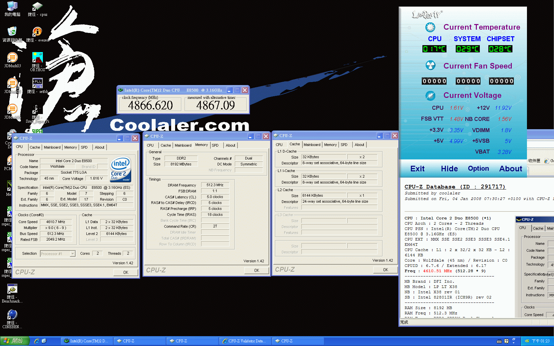This screenshot has height=346, width=554.
Task: Click the Command Rate 2T field
Action: (x=215, y=226)
